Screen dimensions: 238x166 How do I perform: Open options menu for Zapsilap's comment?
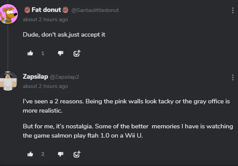tap(233, 77)
